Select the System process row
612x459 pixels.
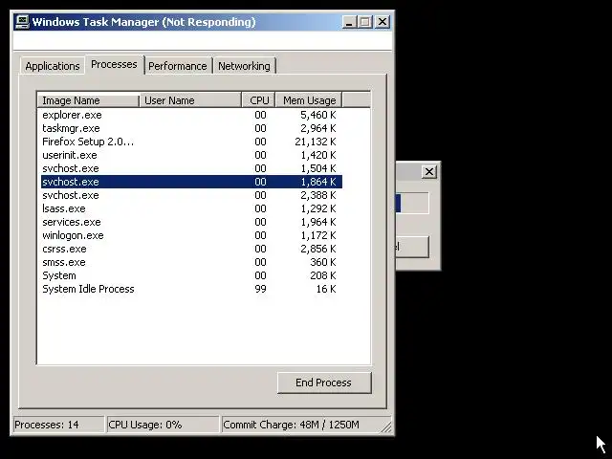(x=191, y=275)
